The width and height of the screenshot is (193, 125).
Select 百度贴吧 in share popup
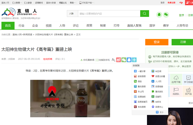[x=140, y=97]
